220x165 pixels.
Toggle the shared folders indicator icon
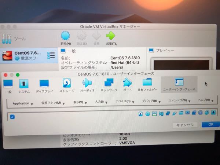click(x=181, y=113)
